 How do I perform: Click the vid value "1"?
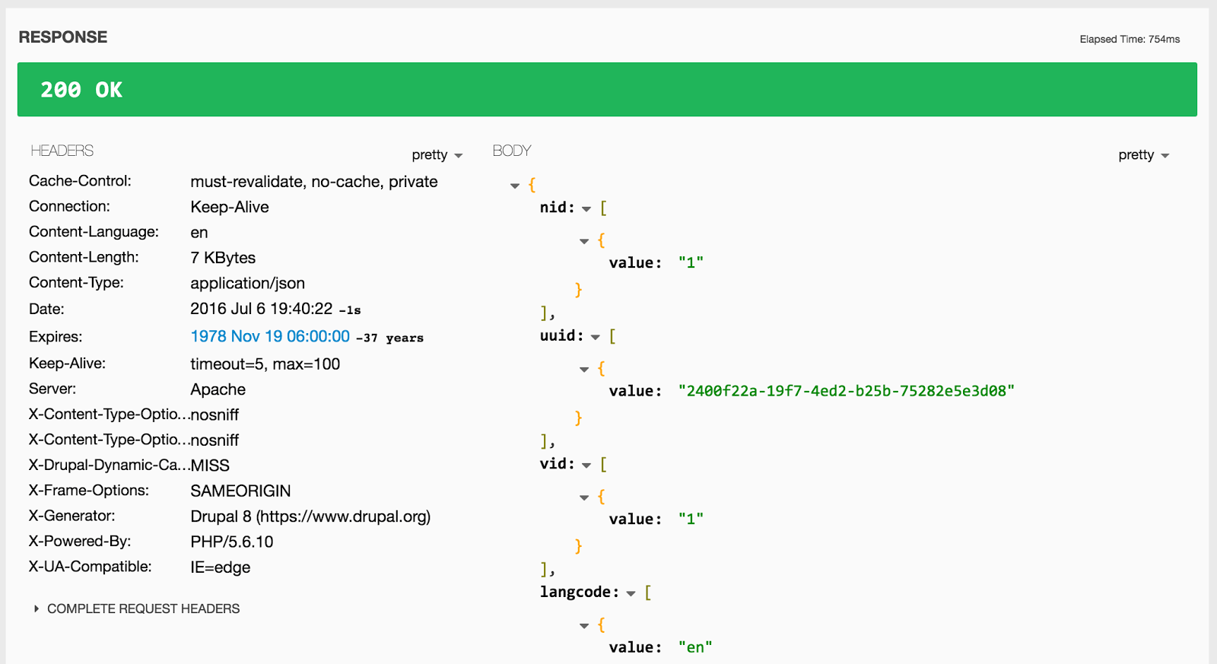tap(691, 519)
